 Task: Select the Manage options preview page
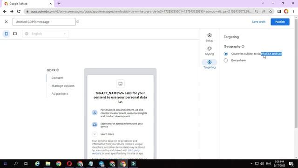click(x=63, y=86)
